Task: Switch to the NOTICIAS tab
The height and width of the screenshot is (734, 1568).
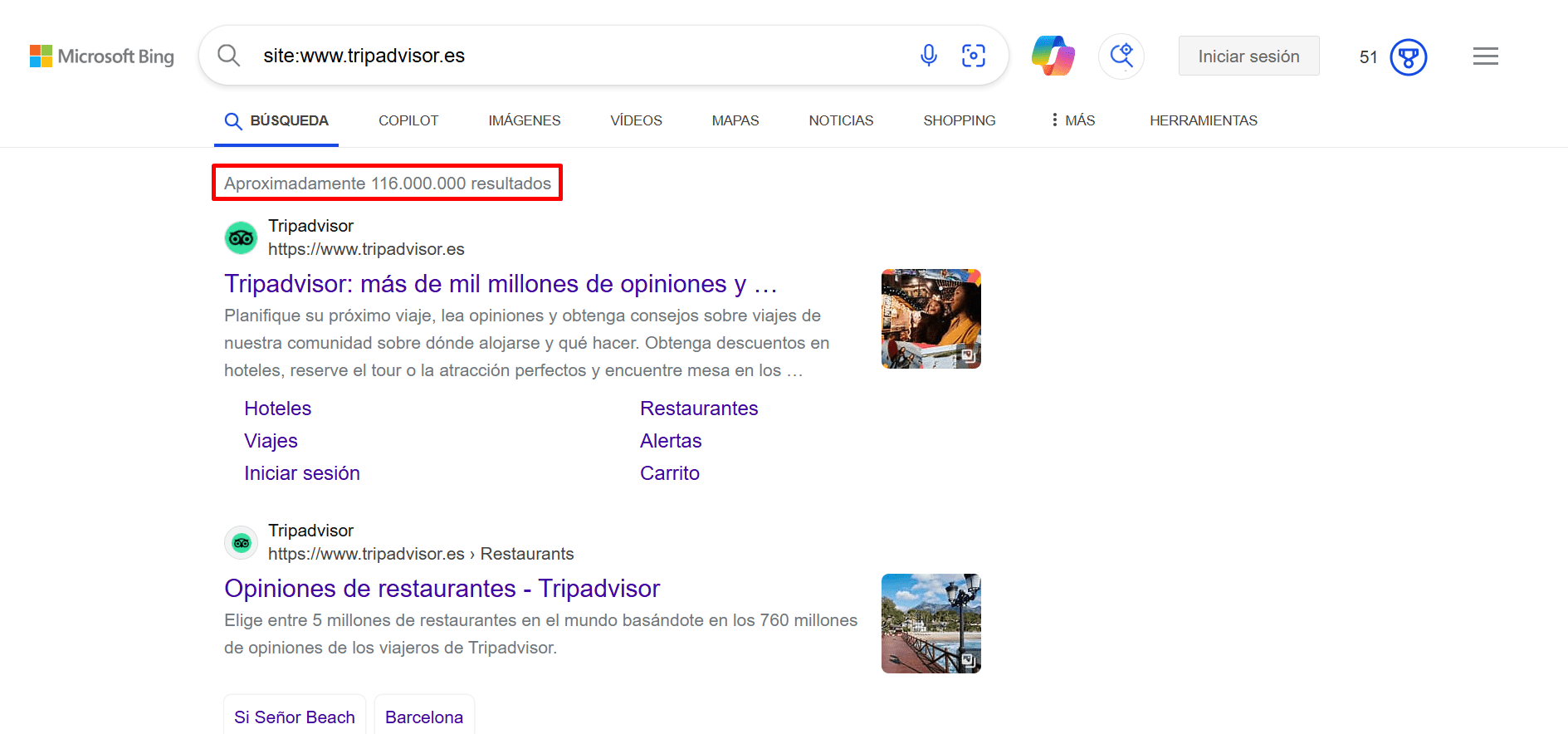Action: pyautogui.click(x=841, y=121)
